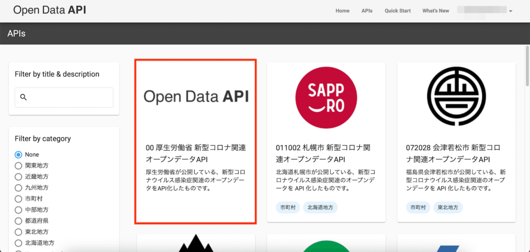Select the 北海道地方 radio button filter

[18, 243]
